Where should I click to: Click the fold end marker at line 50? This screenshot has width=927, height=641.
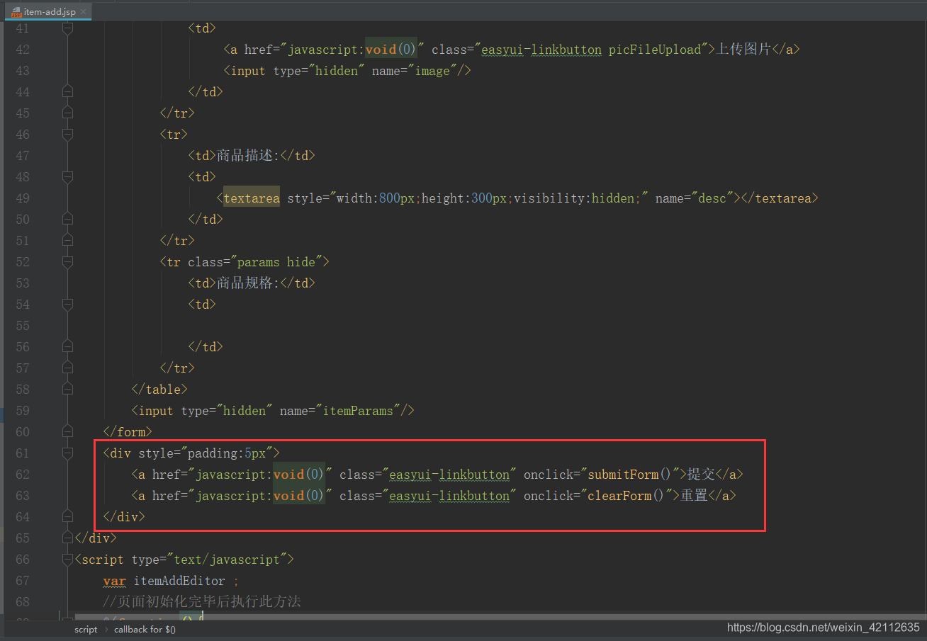click(x=67, y=220)
